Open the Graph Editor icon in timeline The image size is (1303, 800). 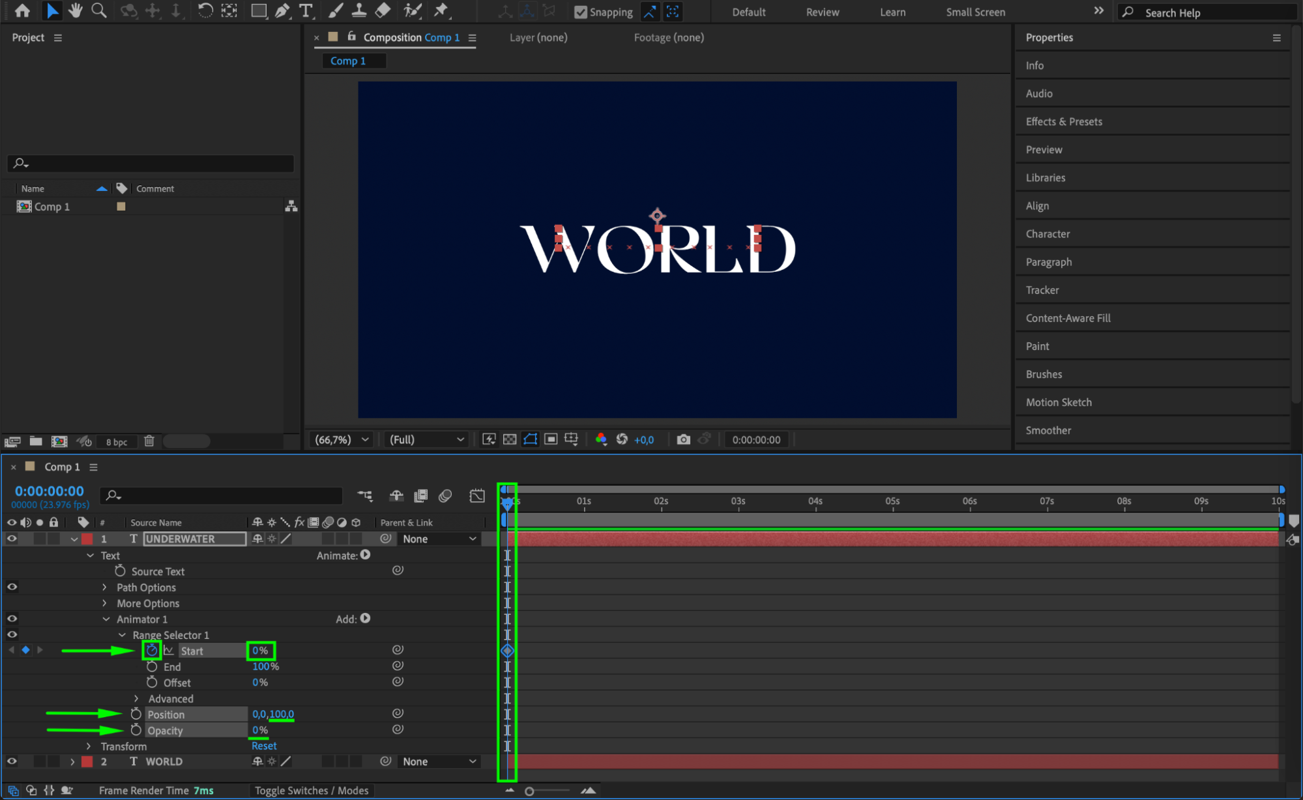[x=477, y=496]
